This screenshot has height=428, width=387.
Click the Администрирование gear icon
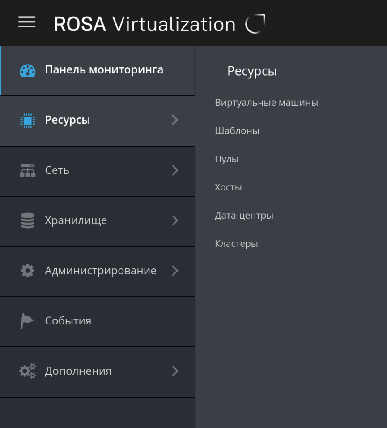coord(27,271)
